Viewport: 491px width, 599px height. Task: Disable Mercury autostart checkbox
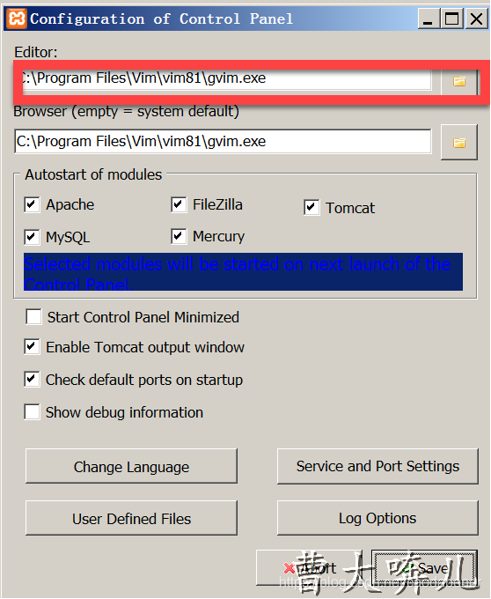[179, 236]
